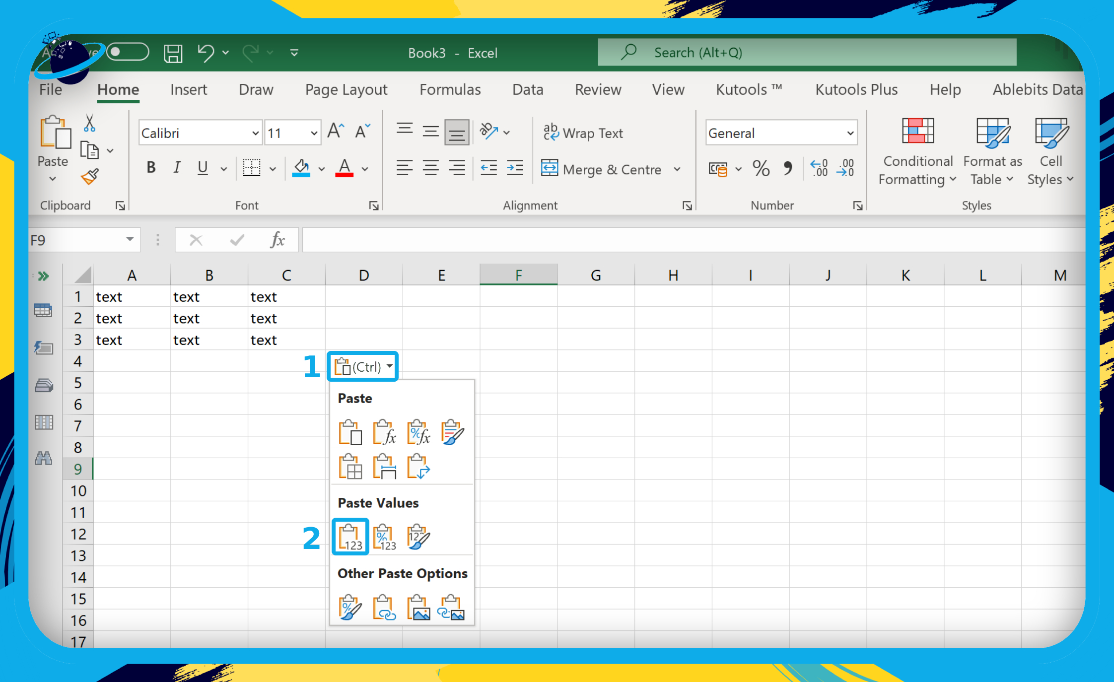This screenshot has height=682, width=1114.
Task: Toggle the AutoSave switch
Action: tap(127, 52)
